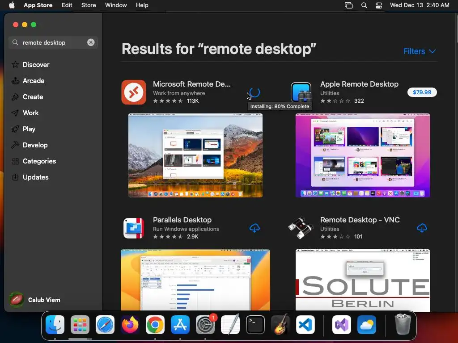Click the Parallels Desktop title
This screenshot has height=343, width=458.
tap(182, 220)
